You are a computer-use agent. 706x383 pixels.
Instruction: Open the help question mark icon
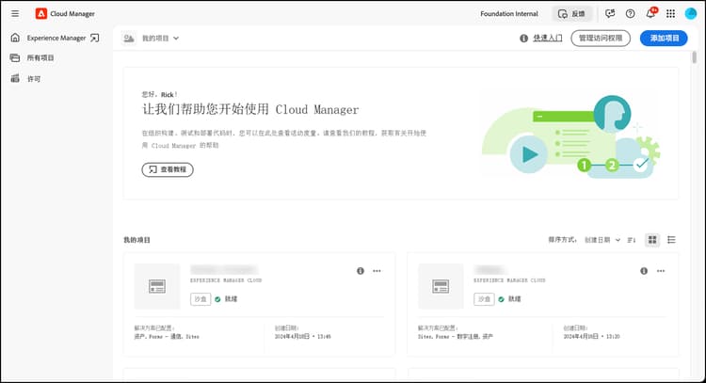(631, 13)
